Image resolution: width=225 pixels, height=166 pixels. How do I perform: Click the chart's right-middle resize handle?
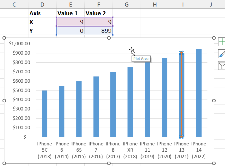[x=214, y=100]
